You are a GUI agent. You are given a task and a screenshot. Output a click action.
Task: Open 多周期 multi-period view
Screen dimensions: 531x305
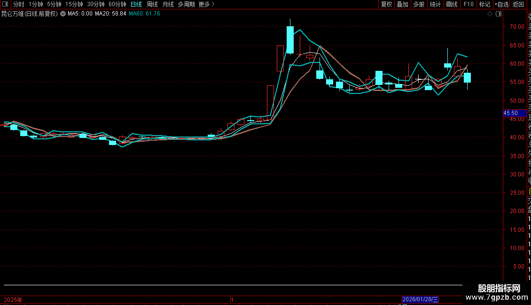pos(186,4)
